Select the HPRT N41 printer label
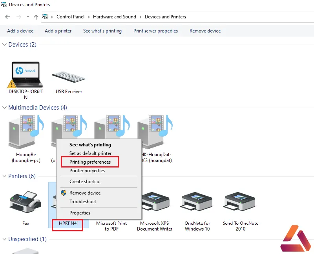The width and height of the screenshot is (314, 254). (x=69, y=223)
